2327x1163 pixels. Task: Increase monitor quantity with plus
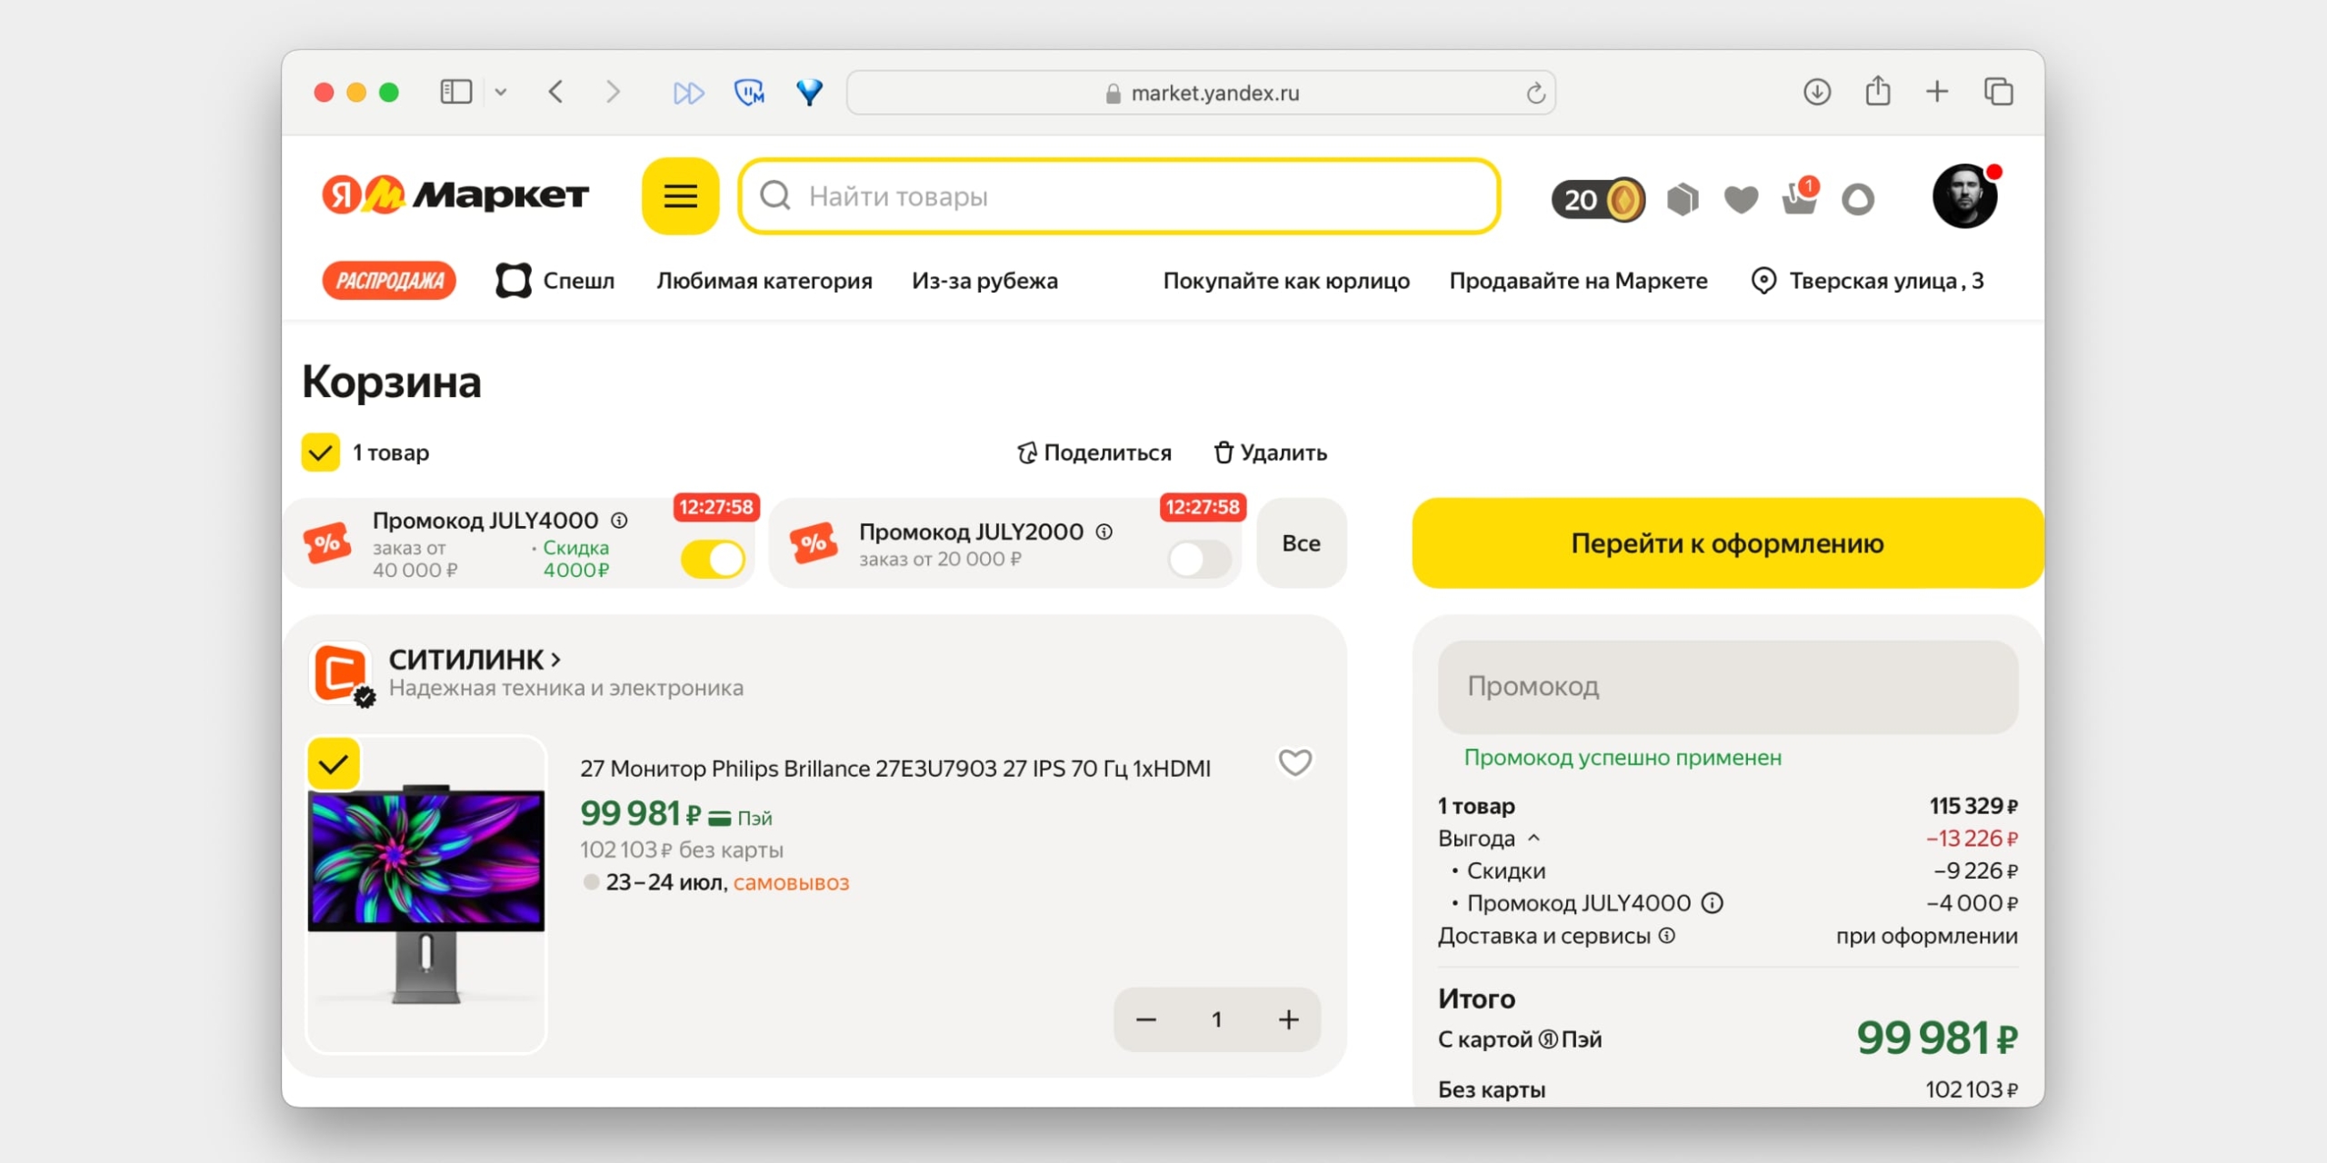[1288, 1019]
